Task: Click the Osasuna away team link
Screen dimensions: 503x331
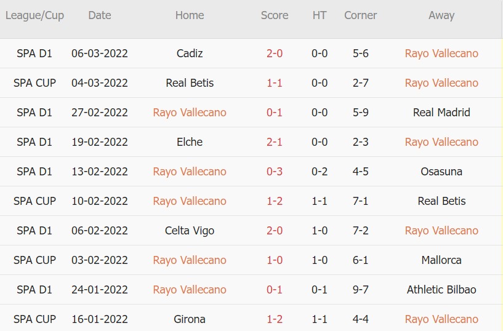Action: 441,172
